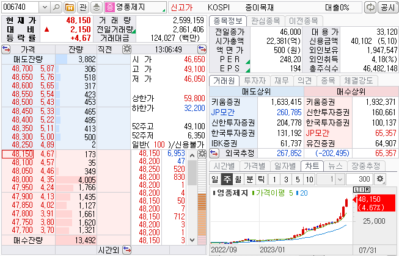Screen dimensions: 399x256
Task: Open the chart interval combo box showing 1
Action: [x=331, y=179]
